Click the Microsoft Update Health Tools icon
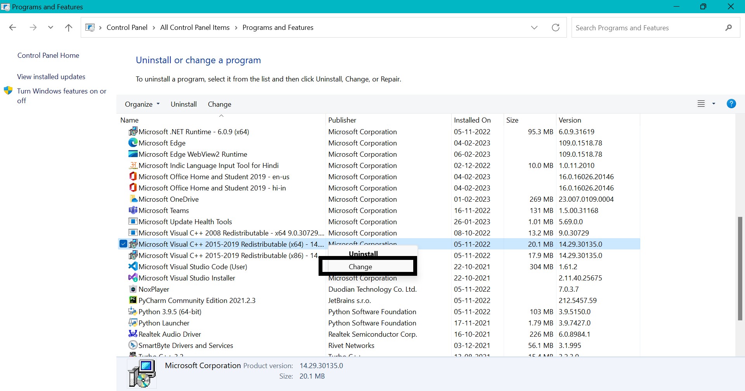Image resolution: width=745 pixels, height=391 pixels. click(x=133, y=221)
